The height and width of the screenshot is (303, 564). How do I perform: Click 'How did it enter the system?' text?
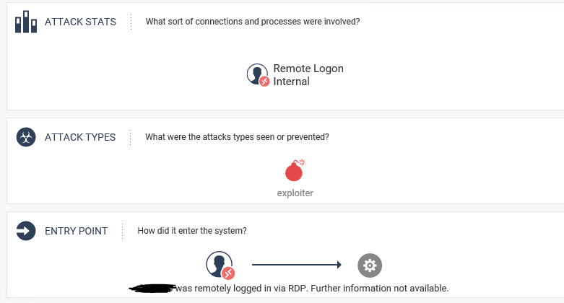(x=192, y=231)
